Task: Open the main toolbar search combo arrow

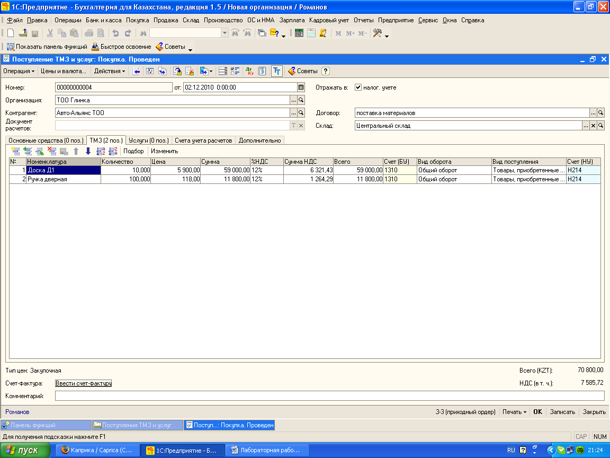Action: pos(225,33)
